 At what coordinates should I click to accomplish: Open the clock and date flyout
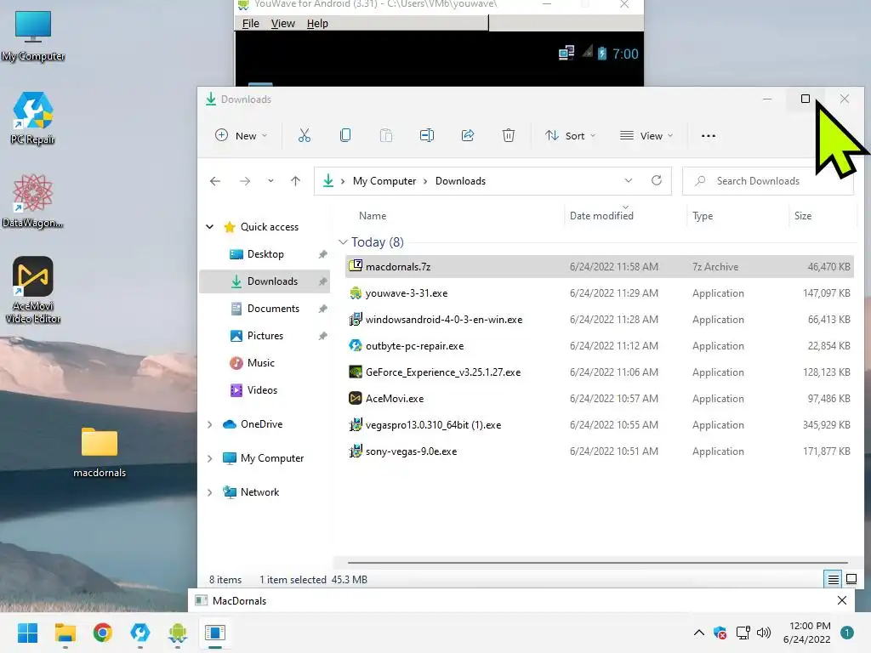806,633
